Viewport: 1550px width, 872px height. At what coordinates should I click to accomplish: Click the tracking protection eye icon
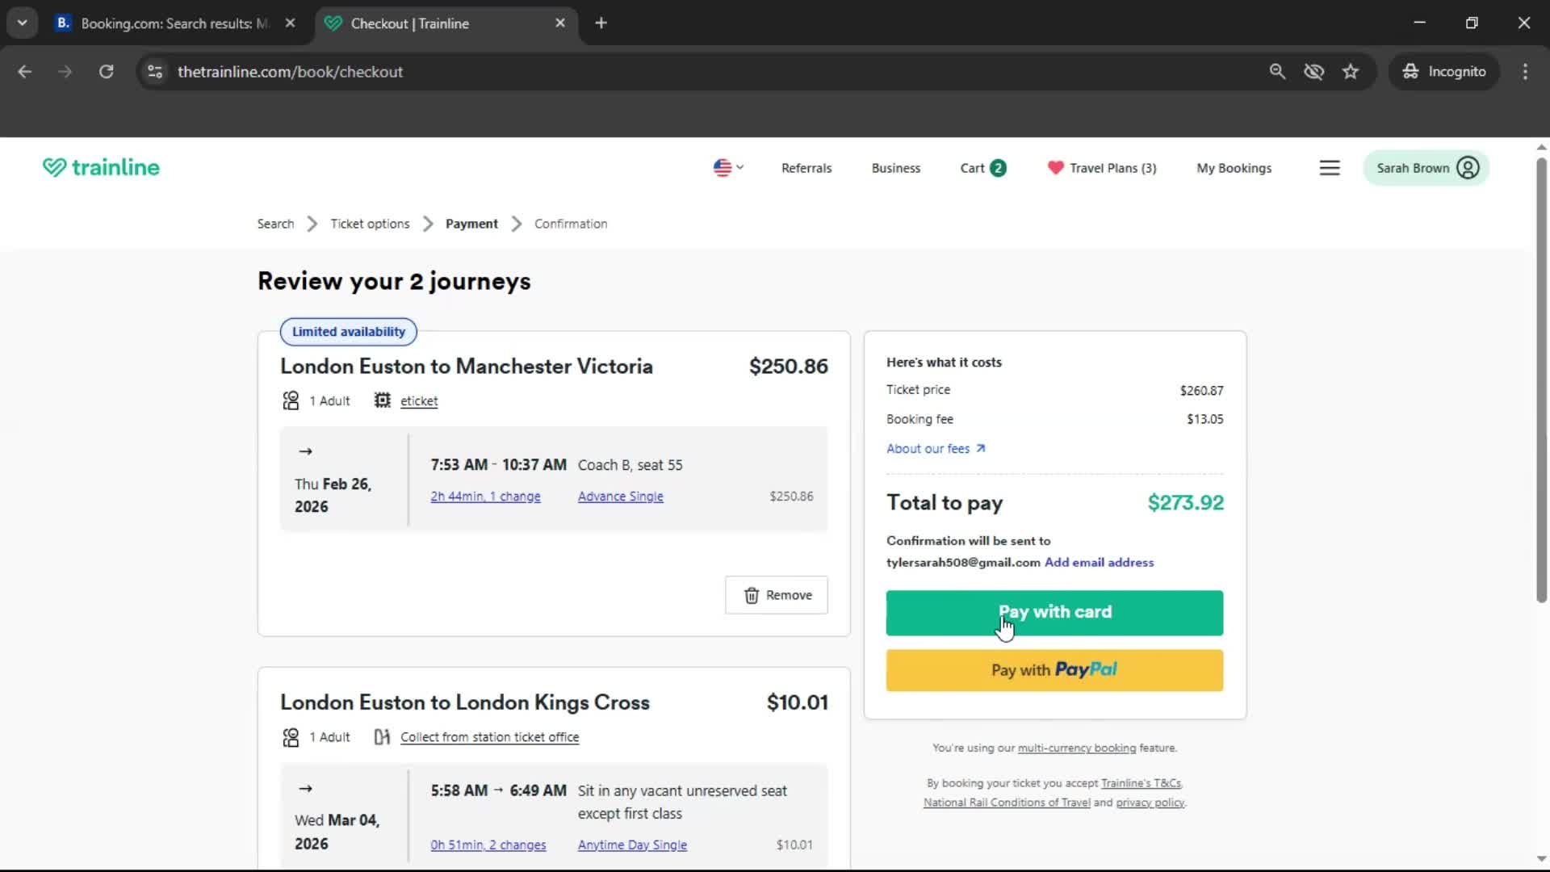click(x=1314, y=71)
